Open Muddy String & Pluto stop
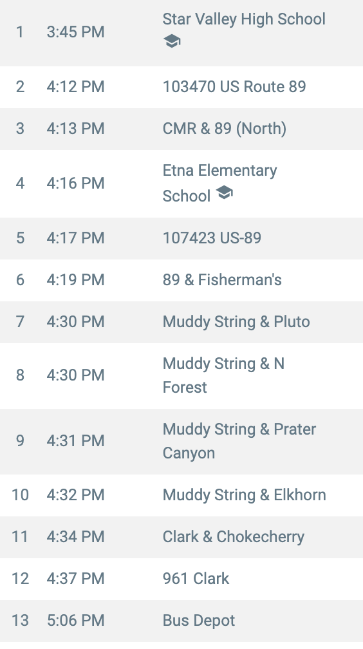Viewport: 363px width, 649px height. pyautogui.click(x=236, y=322)
